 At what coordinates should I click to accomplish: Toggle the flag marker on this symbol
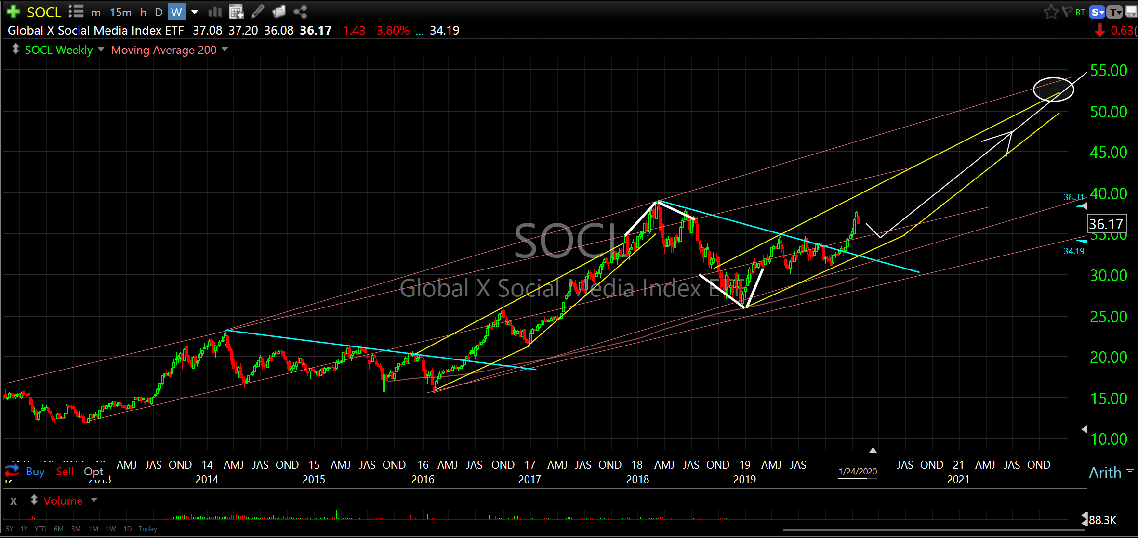click(x=1067, y=12)
